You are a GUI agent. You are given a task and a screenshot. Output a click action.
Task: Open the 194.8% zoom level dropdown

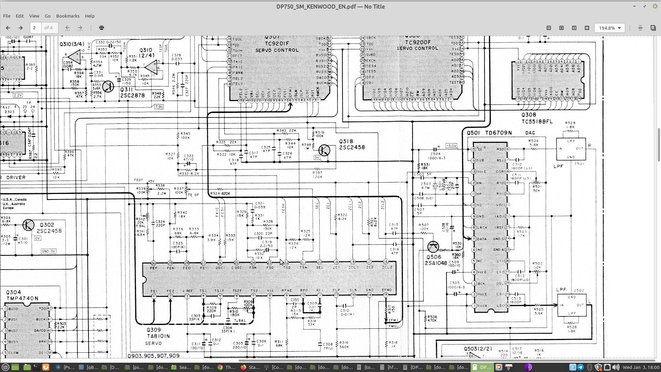610,28
